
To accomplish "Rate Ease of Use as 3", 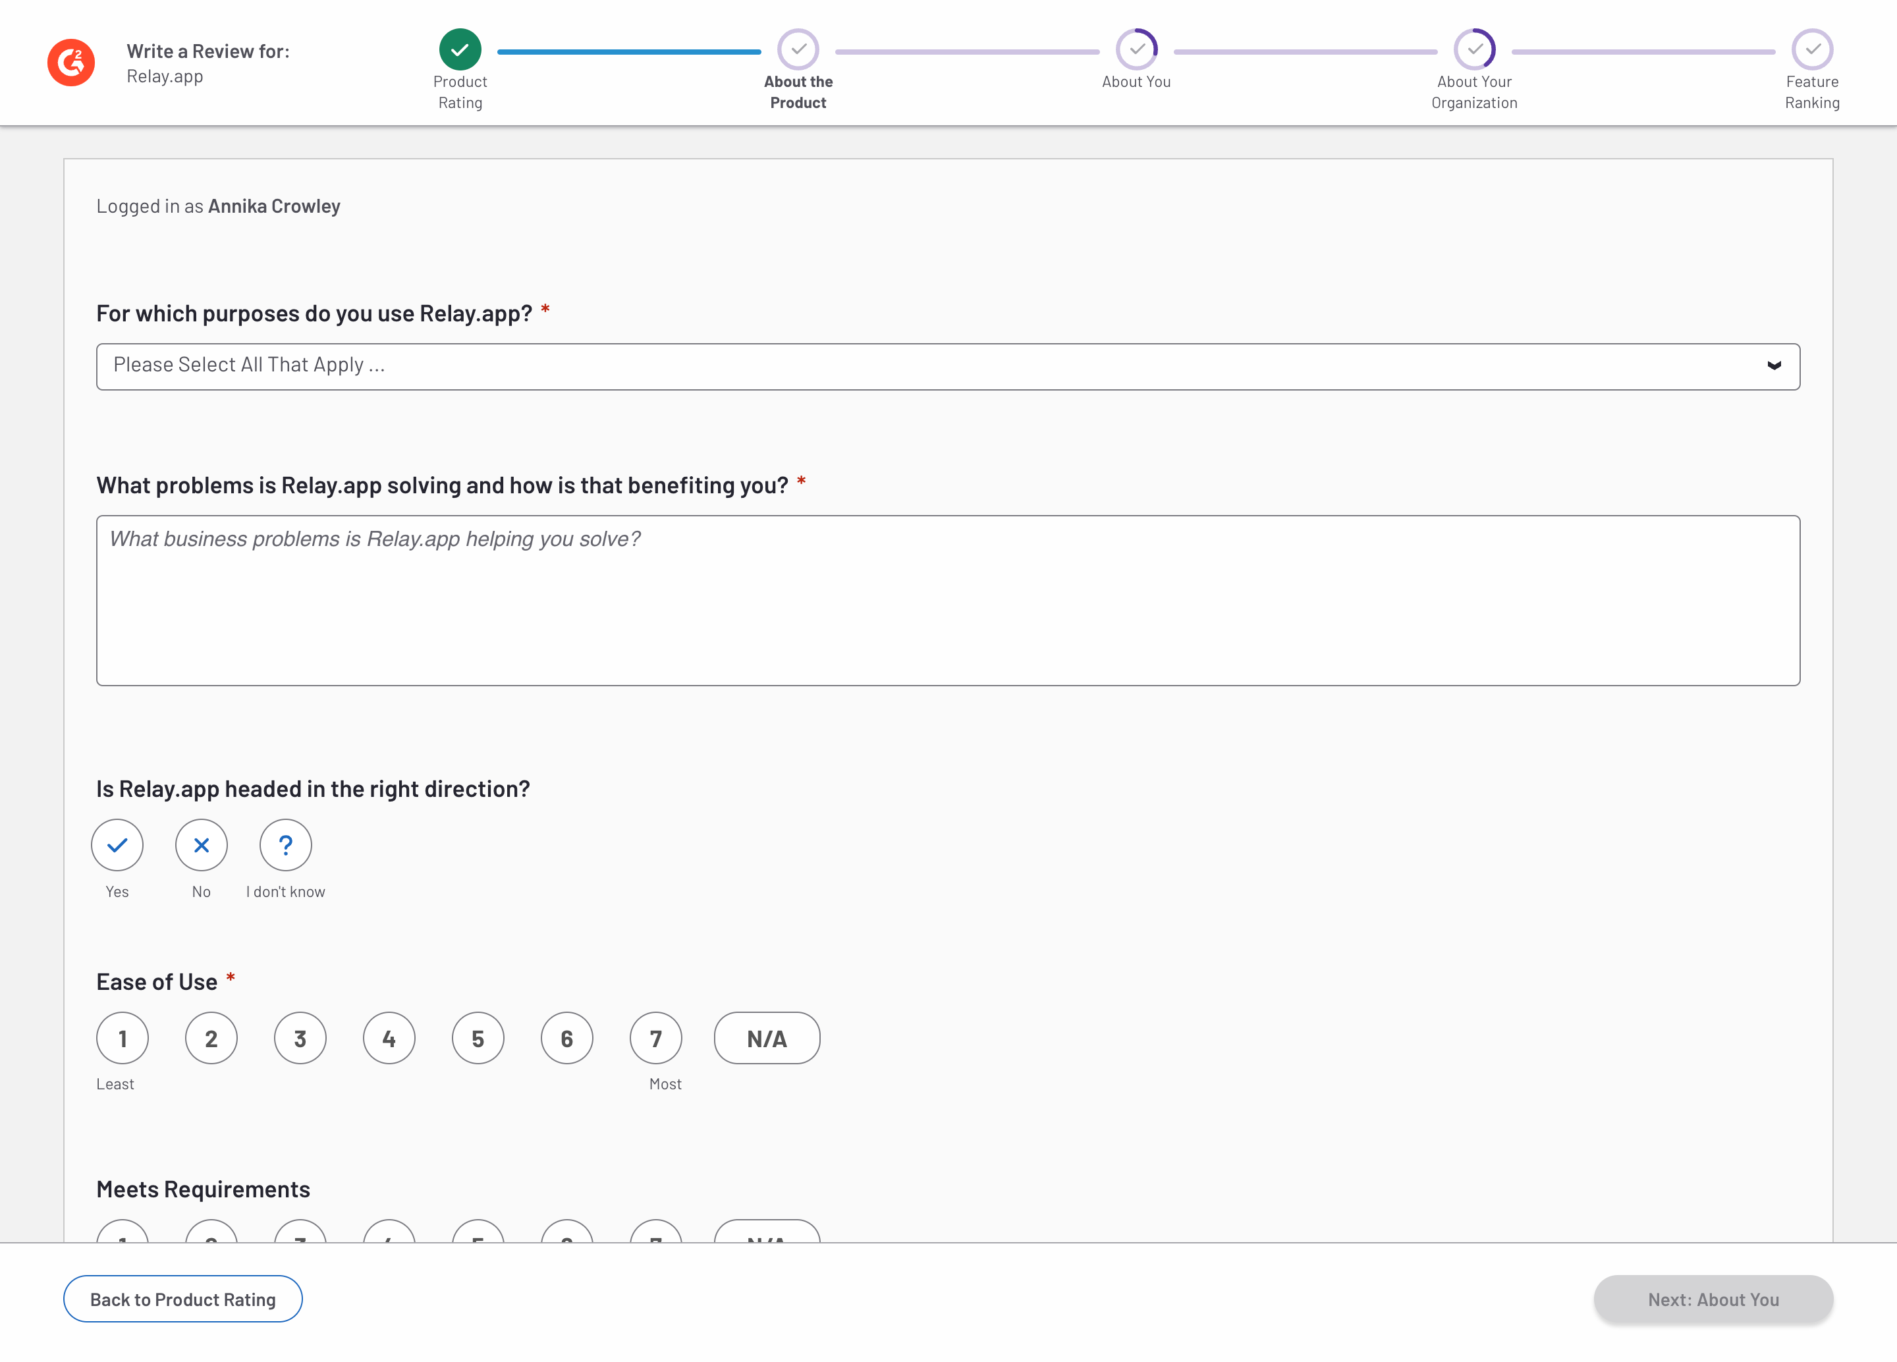I will tap(300, 1037).
